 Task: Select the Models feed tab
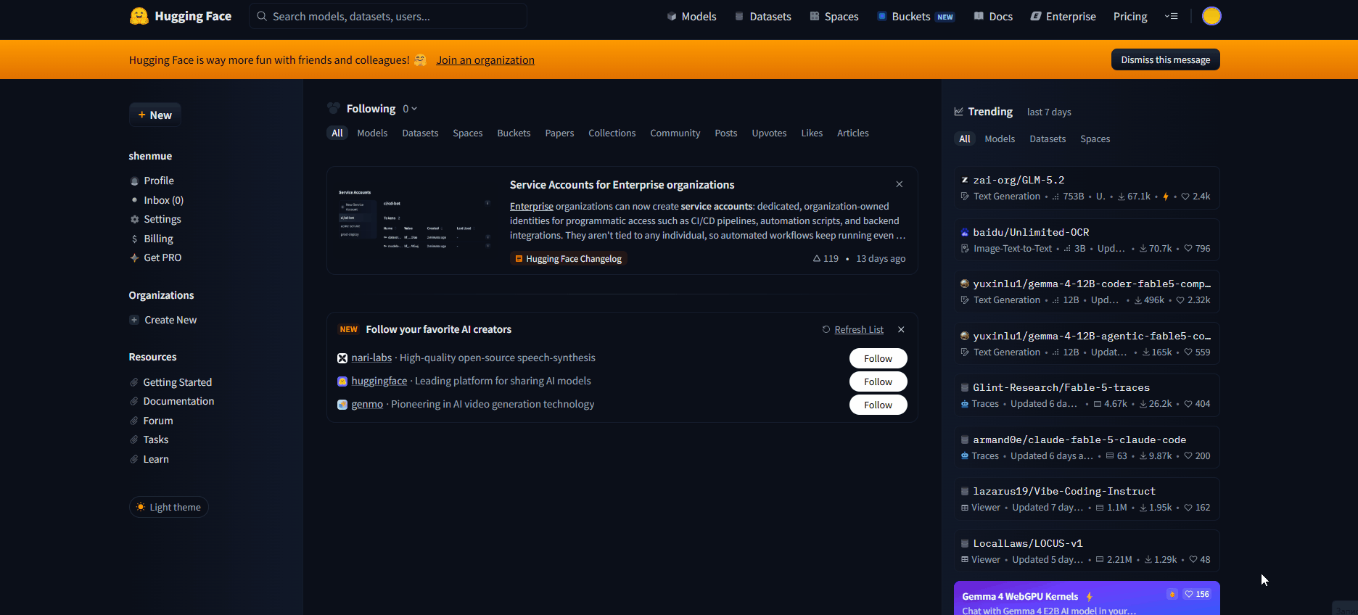coord(372,133)
